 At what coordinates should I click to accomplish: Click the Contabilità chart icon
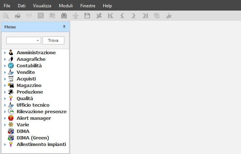(11, 66)
